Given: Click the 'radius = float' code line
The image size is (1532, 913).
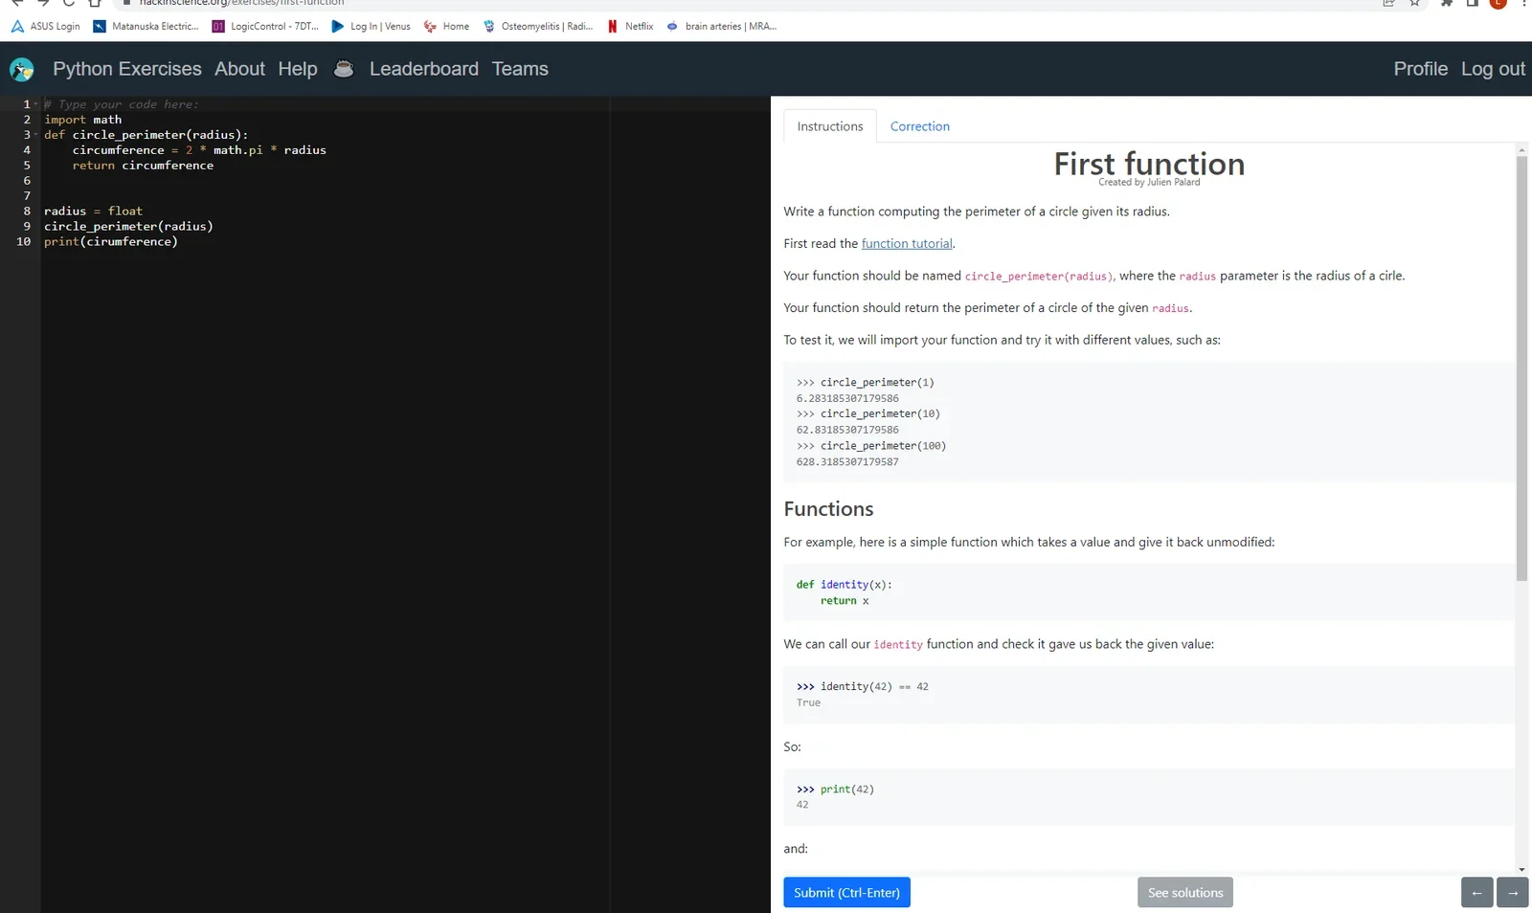Looking at the screenshot, I should (93, 212).
